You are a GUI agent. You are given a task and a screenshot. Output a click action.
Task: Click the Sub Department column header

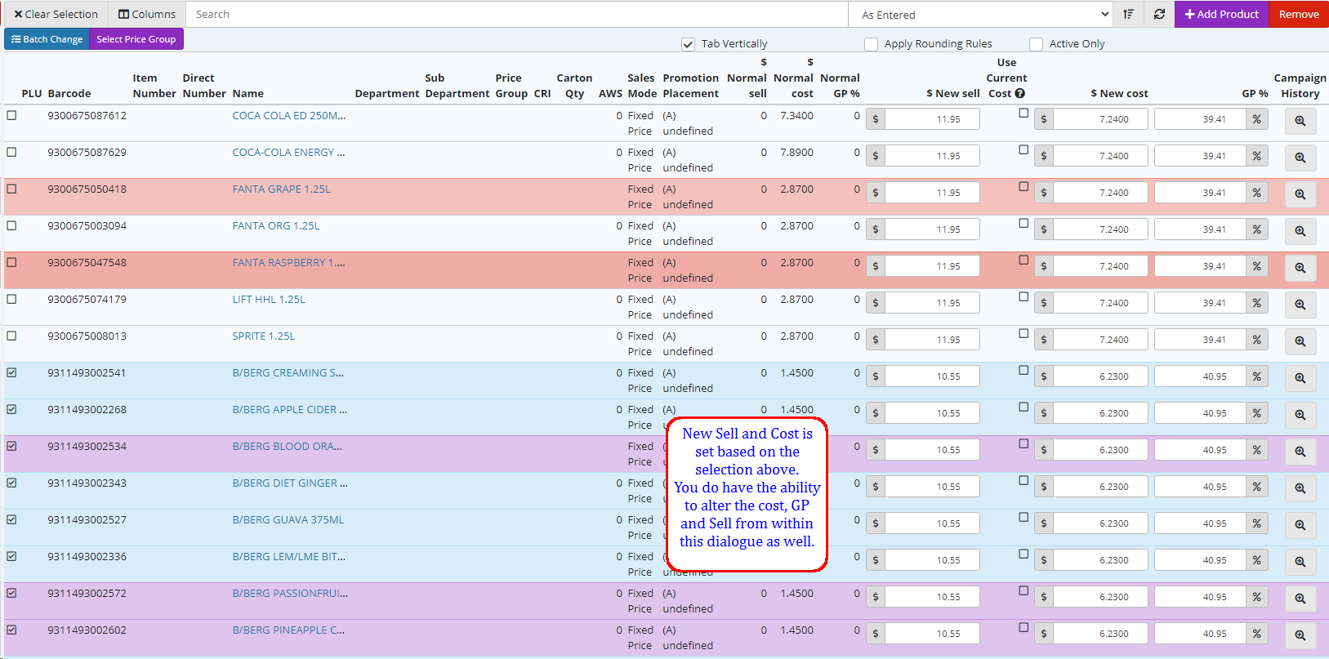[x=457, y=86]
